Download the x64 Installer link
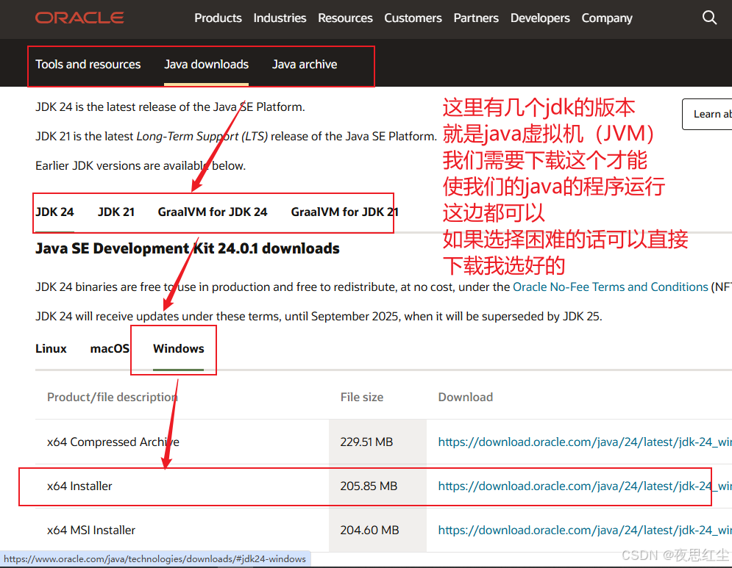Screen dimensions: 732x568 click(584, 486)
